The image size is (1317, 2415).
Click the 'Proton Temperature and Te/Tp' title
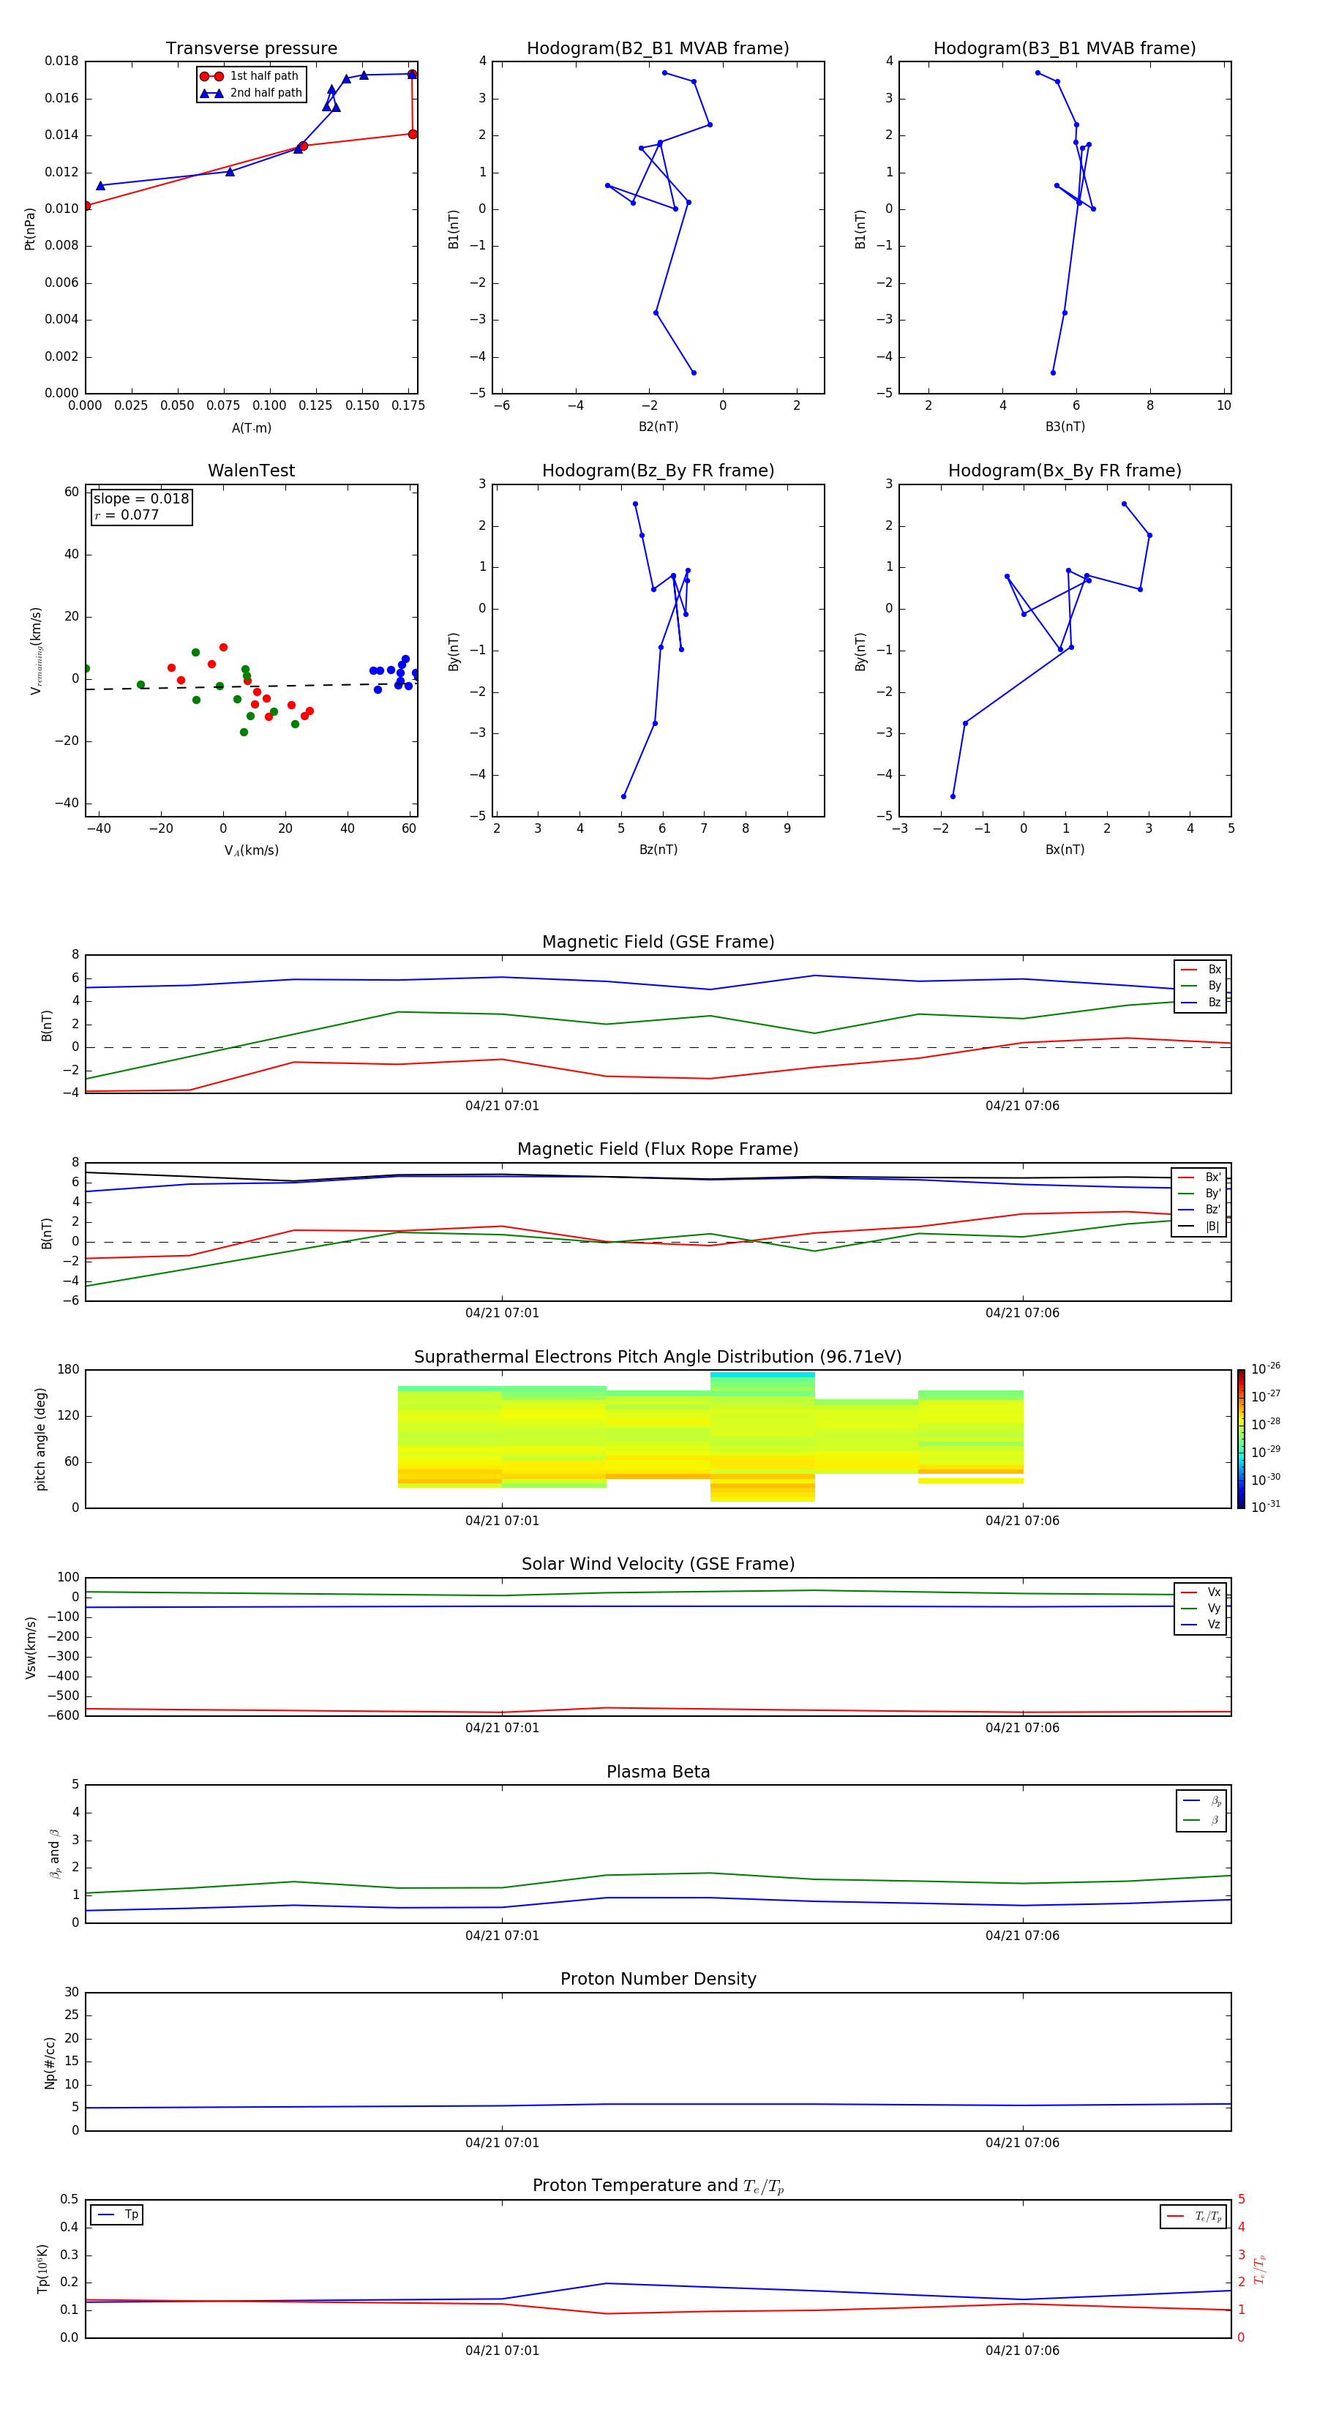pyautogui.click(x=658, y=2186)
